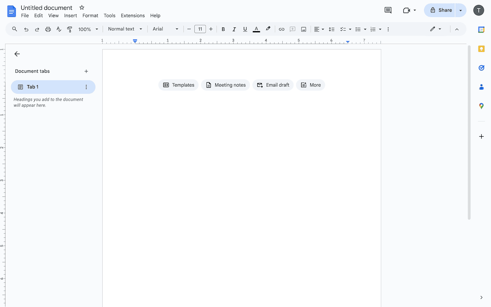The width and height of the screenshot is (491, 307).
Task: Open numbered list options arrow
Action: coord(380,29)
